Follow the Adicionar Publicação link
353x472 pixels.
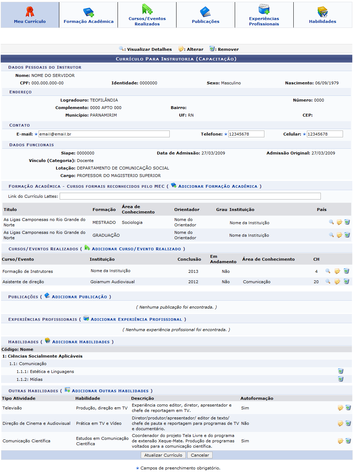79,297
